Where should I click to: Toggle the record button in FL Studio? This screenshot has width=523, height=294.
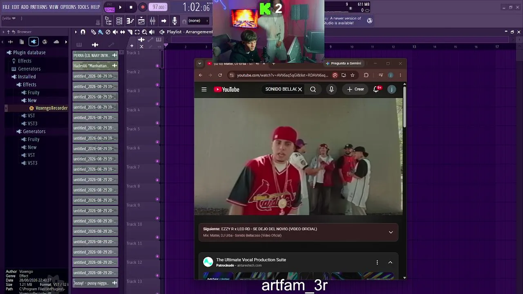(x=143, y=7)
